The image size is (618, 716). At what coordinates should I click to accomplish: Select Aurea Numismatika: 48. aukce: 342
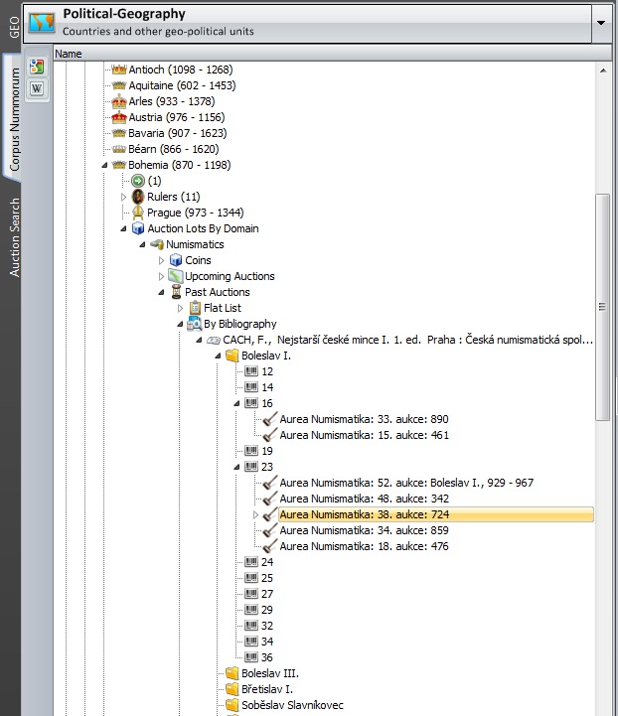[364, 499]
